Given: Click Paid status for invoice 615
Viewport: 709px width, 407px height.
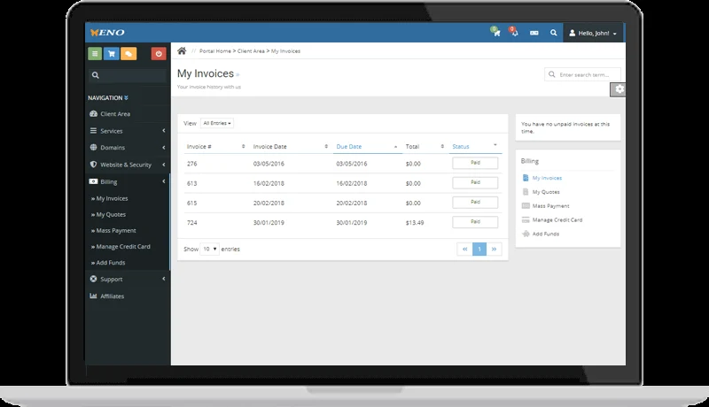Looking at the screenshot, I should coord(475,202).
